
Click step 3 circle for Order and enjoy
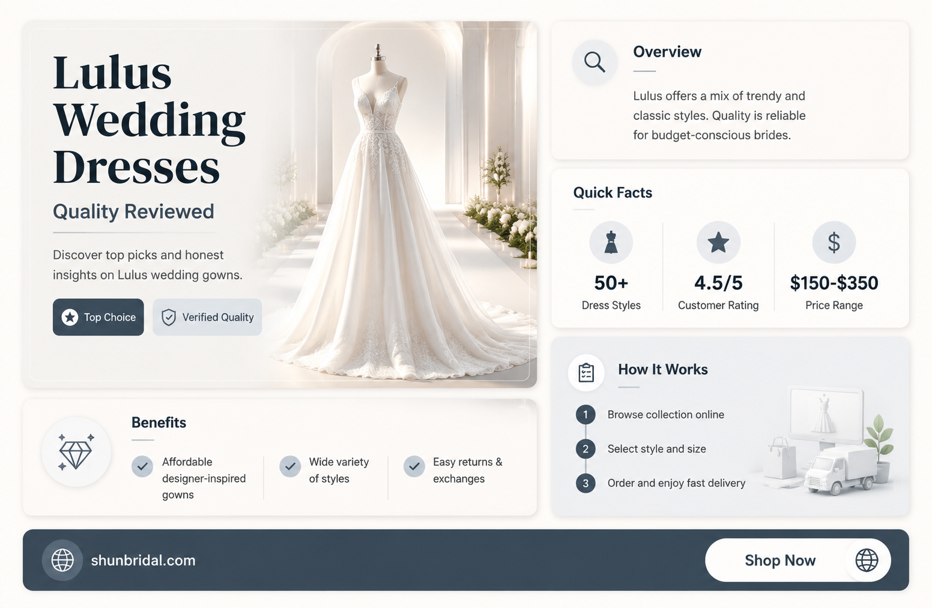point(586,483)
